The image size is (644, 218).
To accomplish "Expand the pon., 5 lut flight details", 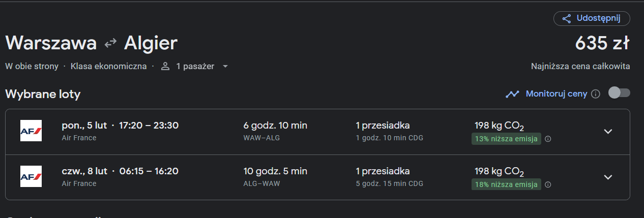I will (x=608, y=132).
